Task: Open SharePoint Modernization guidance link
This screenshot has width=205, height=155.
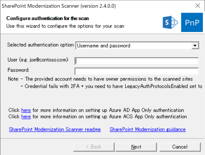Action: [148, 129]
